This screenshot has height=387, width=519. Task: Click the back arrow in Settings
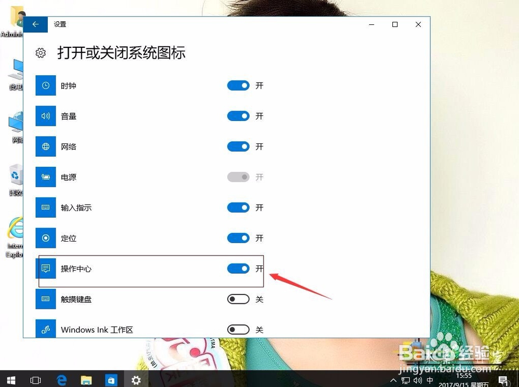coord(35,24)
